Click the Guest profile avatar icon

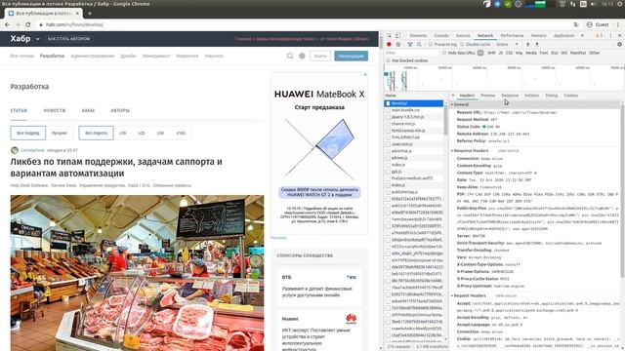tap(590, 24)
